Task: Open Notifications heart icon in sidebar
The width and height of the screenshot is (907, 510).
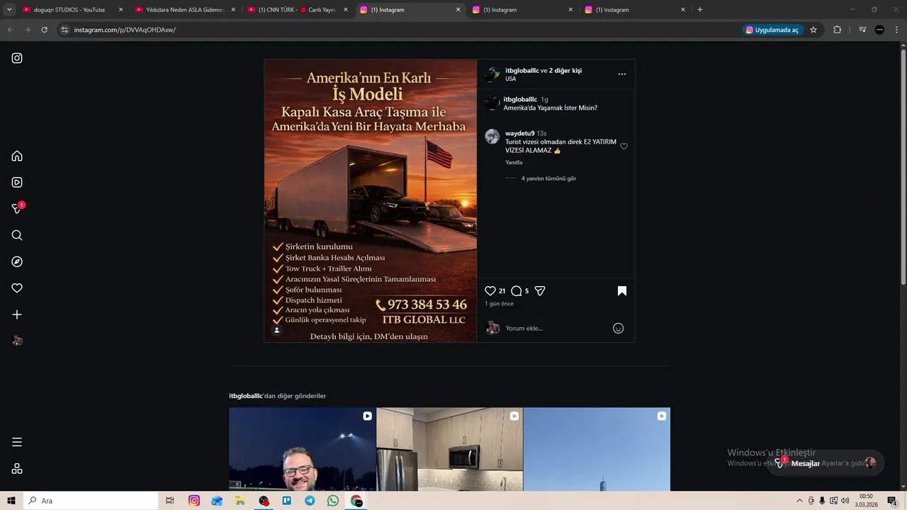Action: click(x=17, y=288)
